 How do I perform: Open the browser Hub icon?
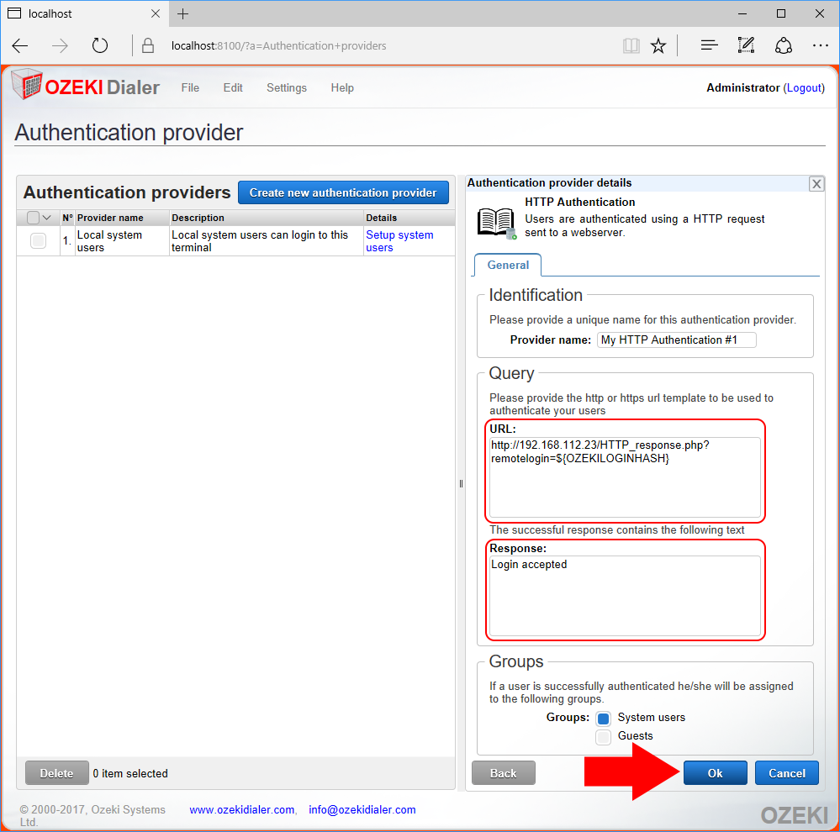pos(709,45)
